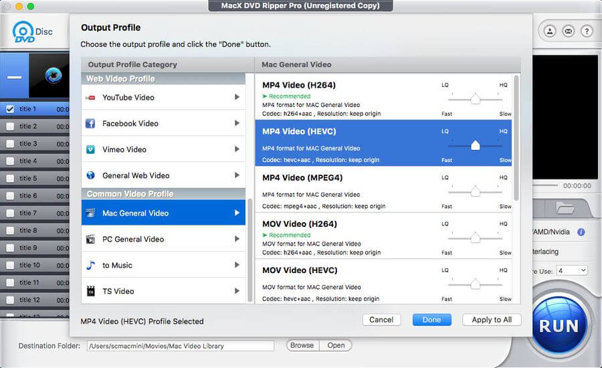Adjust MP4 Video (MPEG4) quality slider
The width and height of the screenshot is (602, 368).
tap(476, 191)
